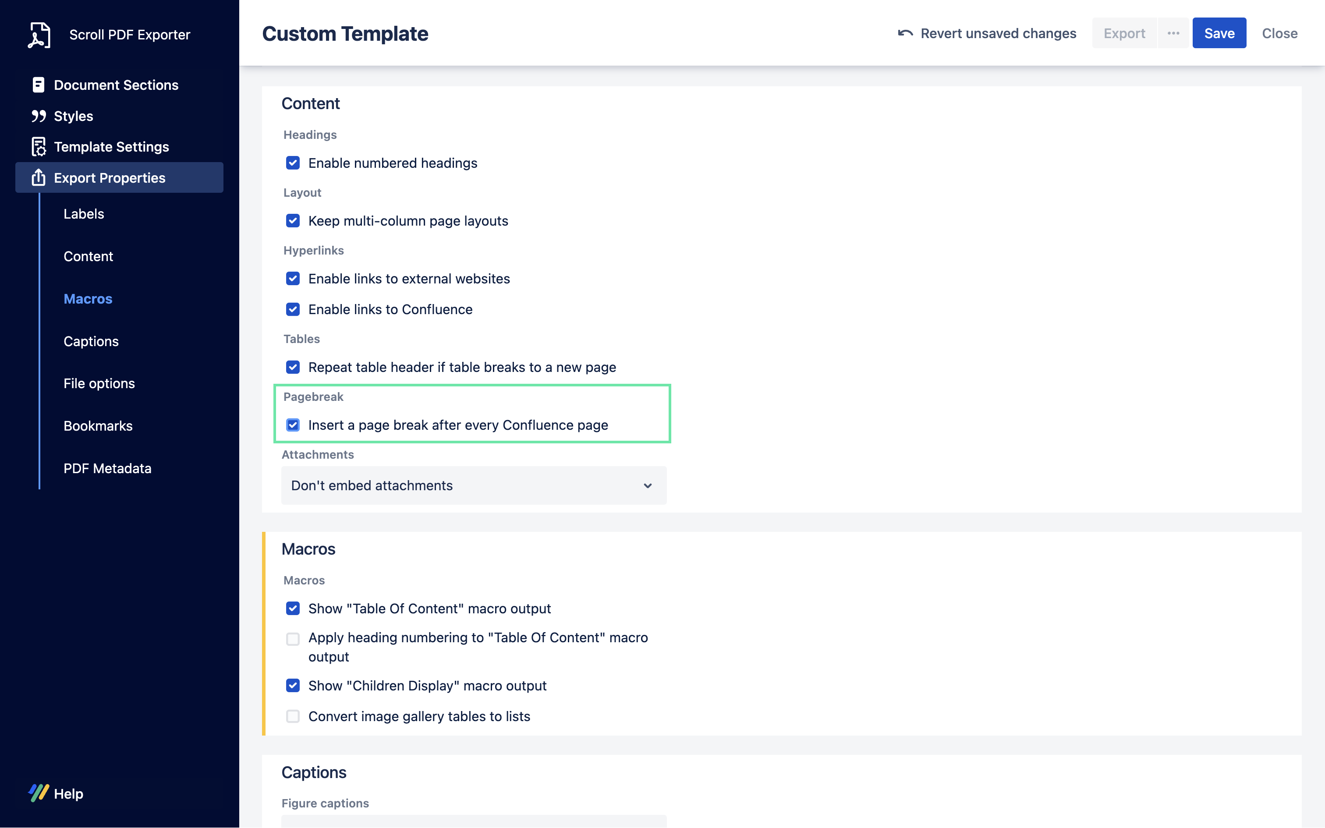
Task: Click the Scroll PDF Exporter logo icon
Action: click(x=39, y=35)
